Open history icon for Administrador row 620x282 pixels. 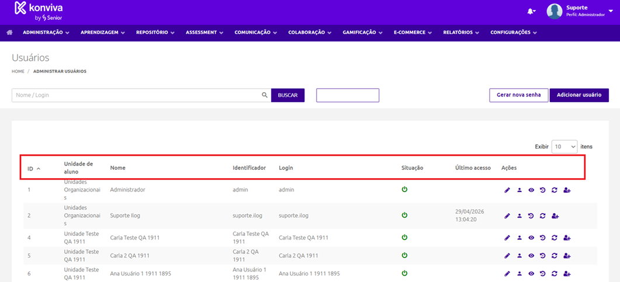[x=542, y=190]
